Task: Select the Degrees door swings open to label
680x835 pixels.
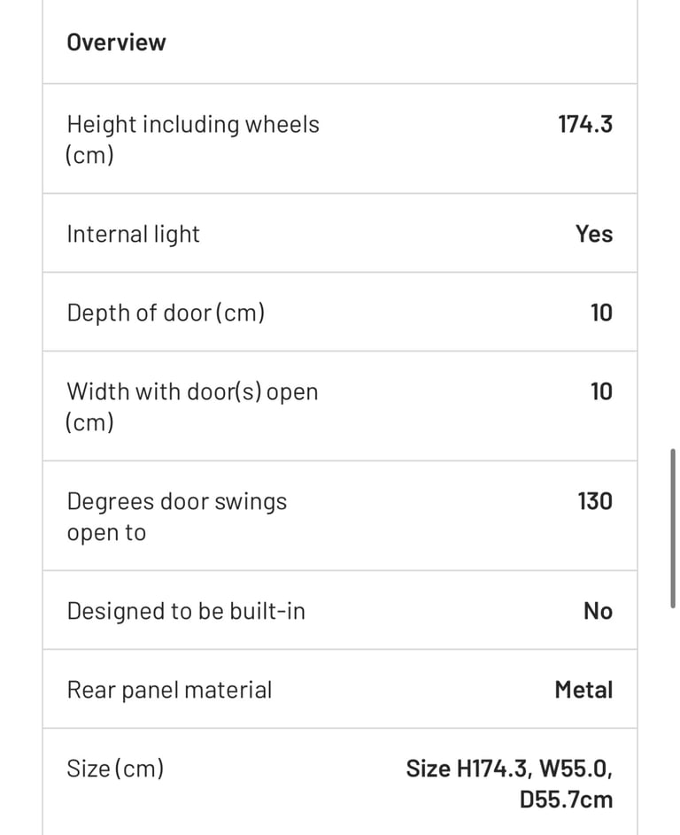Action: [177, 516]
